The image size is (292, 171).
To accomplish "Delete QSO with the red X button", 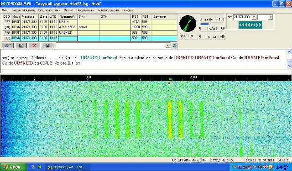I will tap(35, 46).
